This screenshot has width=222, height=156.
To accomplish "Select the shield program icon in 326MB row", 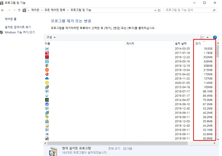I will (47, 61).
